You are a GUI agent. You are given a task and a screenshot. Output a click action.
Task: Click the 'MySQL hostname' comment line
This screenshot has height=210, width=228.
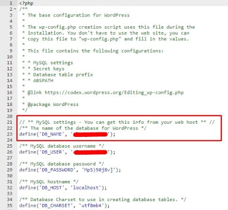(x=49, y=182)
